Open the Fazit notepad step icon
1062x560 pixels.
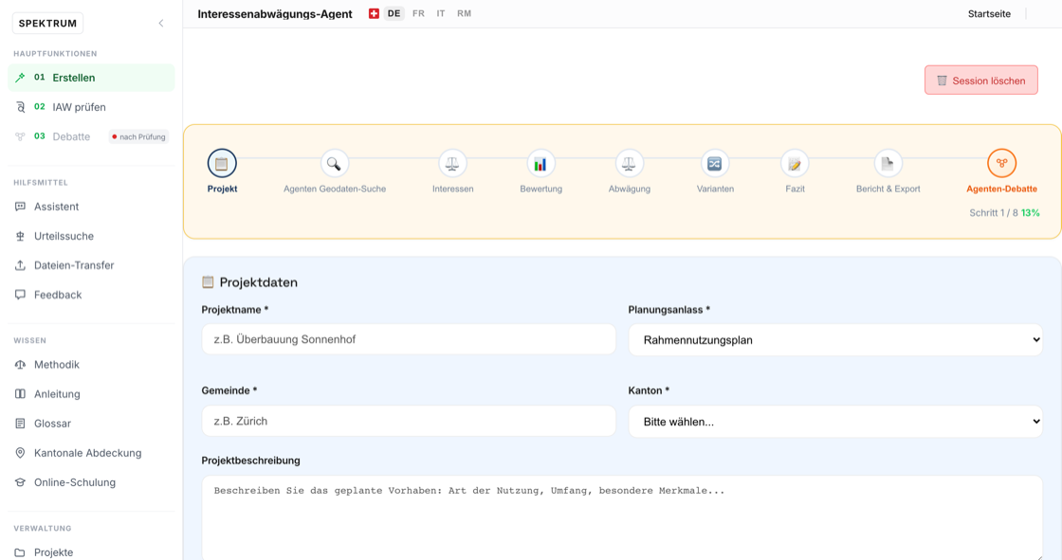point(795,163)
